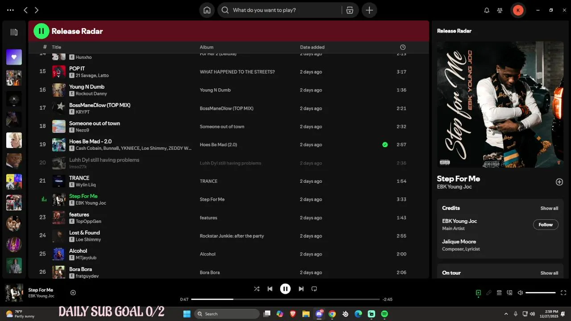
Task: Open 'Release Radar' title in the right panel
Action: pos(454,31)
